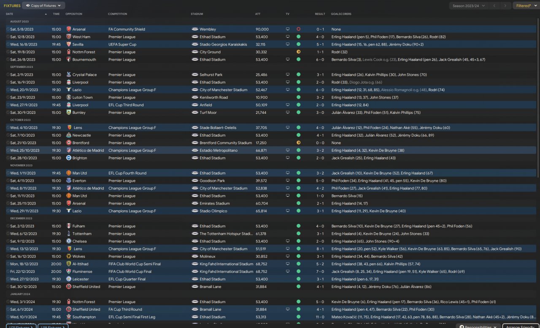Viewport: 540px width, 328px height.
Task: Sort by the Competition column header
Action: pos(118,14)
